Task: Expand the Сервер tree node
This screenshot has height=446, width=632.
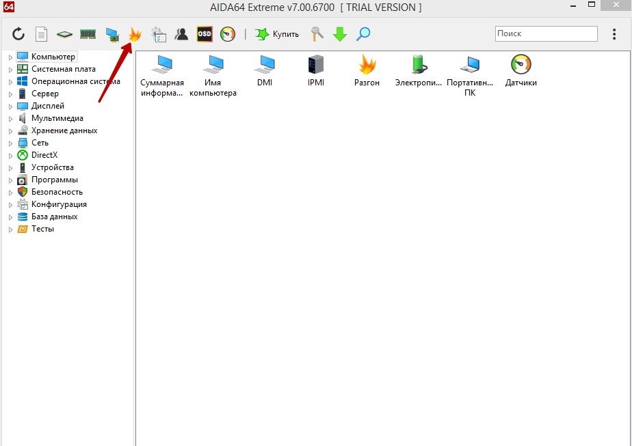Action: click(10, 94)
